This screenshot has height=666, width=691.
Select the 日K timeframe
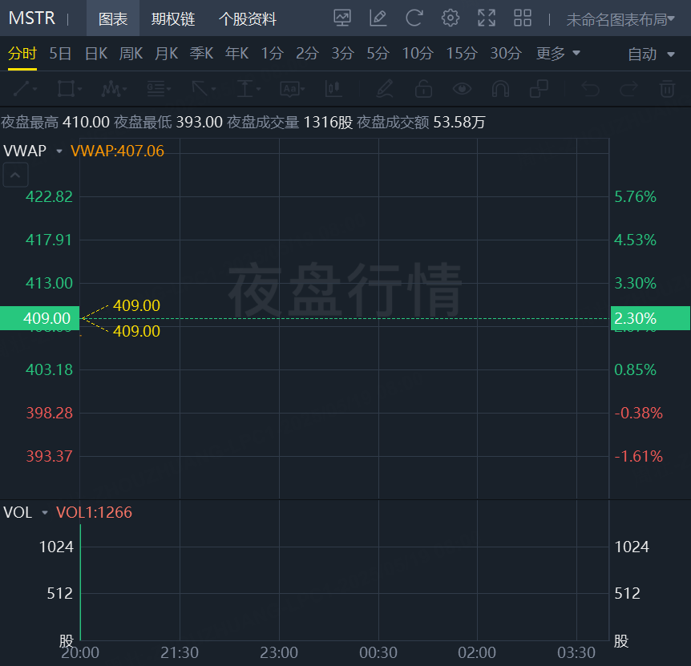(96, 54)
